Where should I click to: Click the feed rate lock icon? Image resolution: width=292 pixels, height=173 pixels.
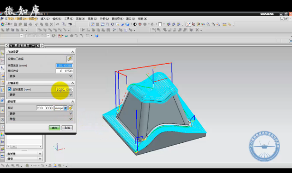(x=70, y=108)
